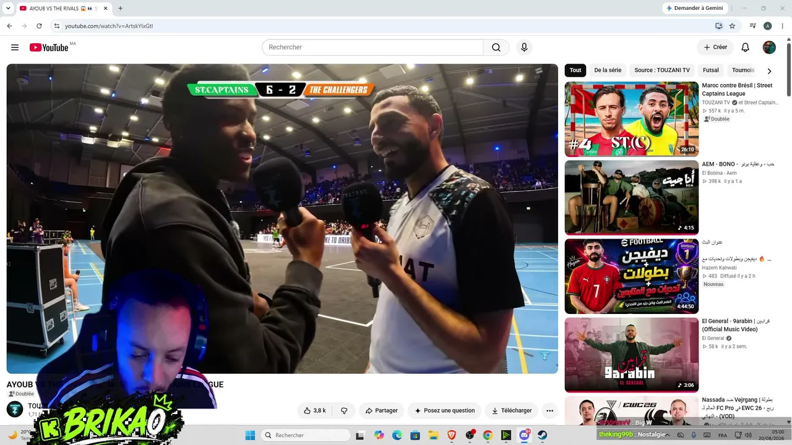Open the Hazem Kahwati channel link

(721, 268)
